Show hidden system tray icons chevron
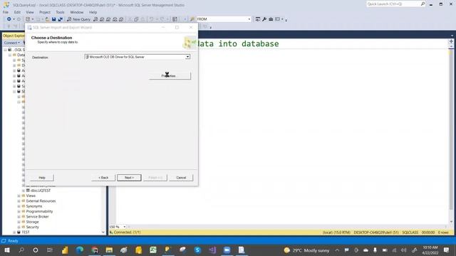This screenshot has height=256, width=456. pos(337,250)
